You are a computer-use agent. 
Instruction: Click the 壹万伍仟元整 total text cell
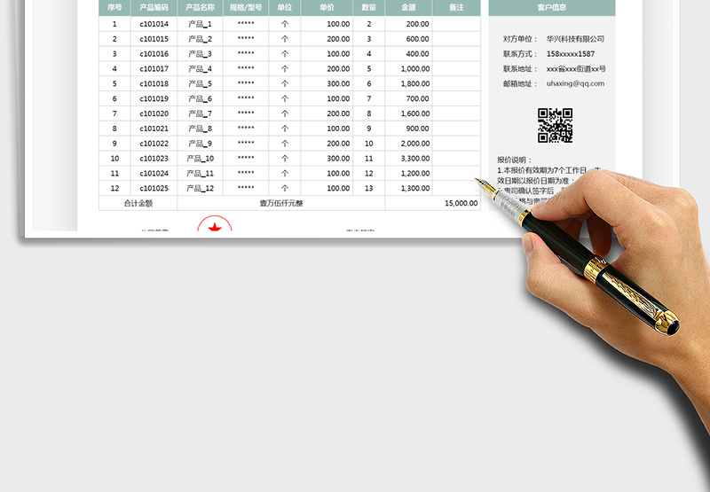click(281, 203)
